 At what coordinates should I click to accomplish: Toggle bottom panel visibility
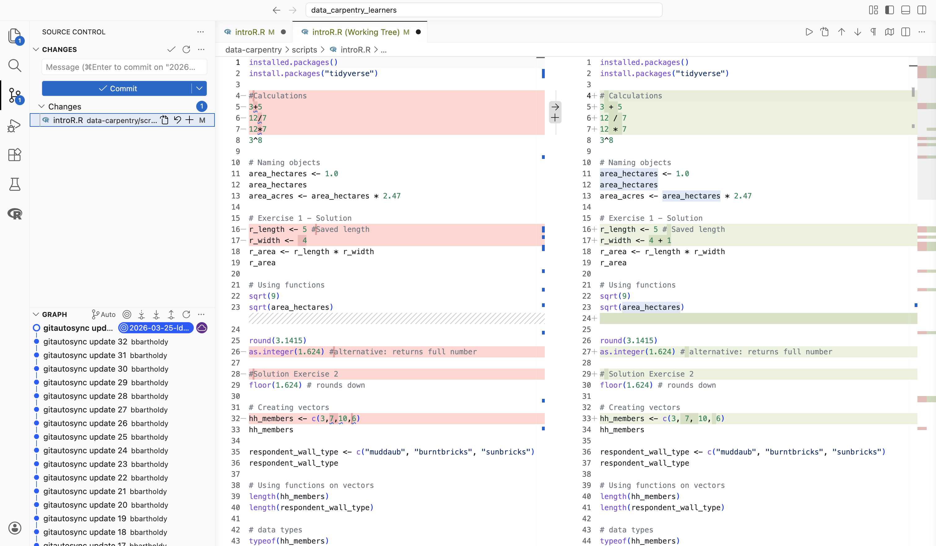906,10
